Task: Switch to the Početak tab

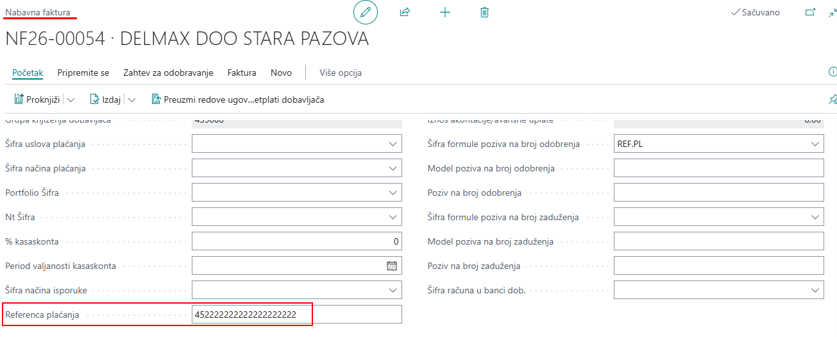Action: 28,73
